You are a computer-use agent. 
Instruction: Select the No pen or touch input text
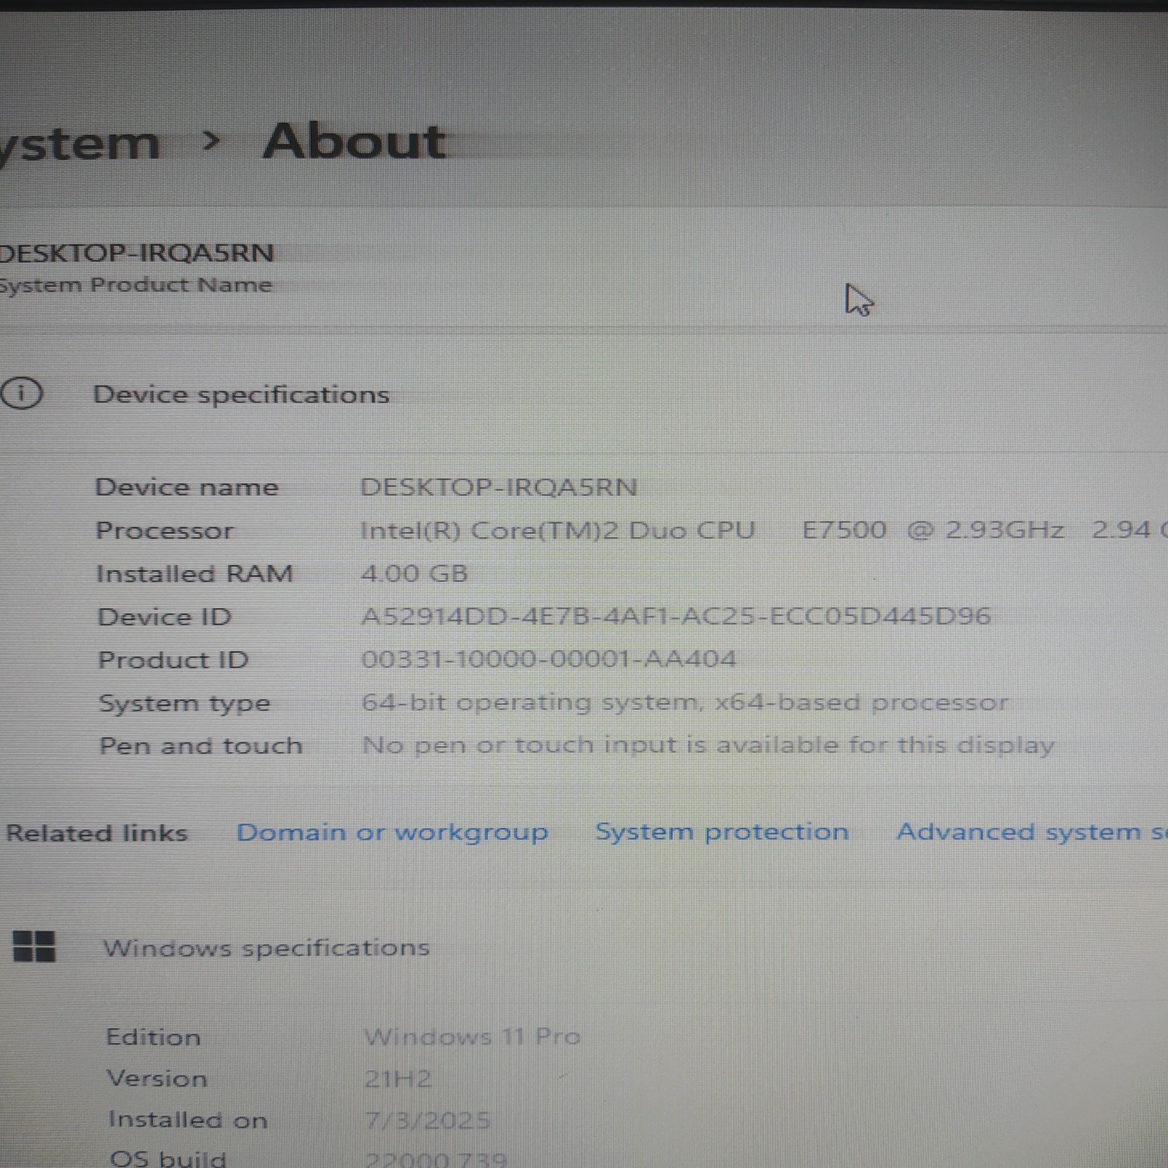pos(709,746)
